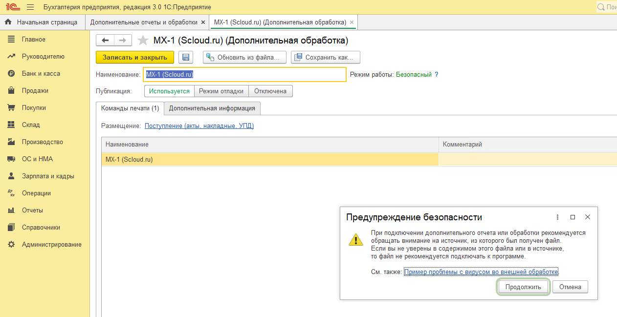Click the Продажи shopping bag icon
Image resolution: width=617 pixels, height=317 pixels.
(x=11, y=90)
